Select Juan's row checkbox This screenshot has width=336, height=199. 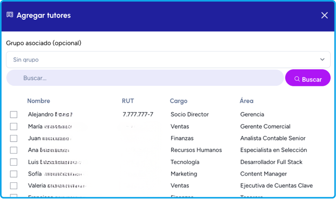pyautogui.click(x=14, y=138)
